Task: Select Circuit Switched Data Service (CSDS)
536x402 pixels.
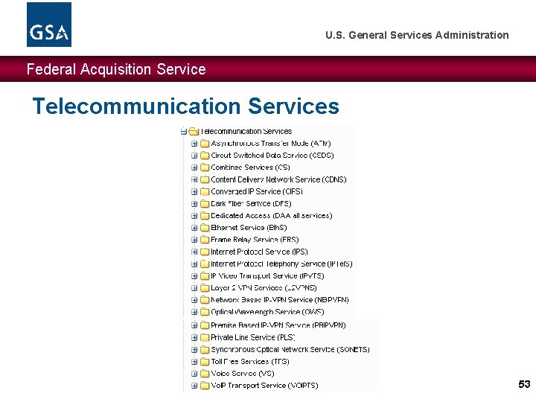Action: click(x=272, y=156)
